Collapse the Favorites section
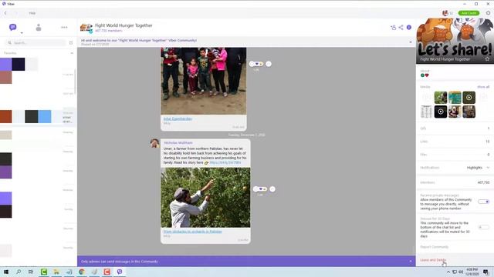Image resolution: width=494 pixels, height=277 pixels. click(x=72, y=53)
